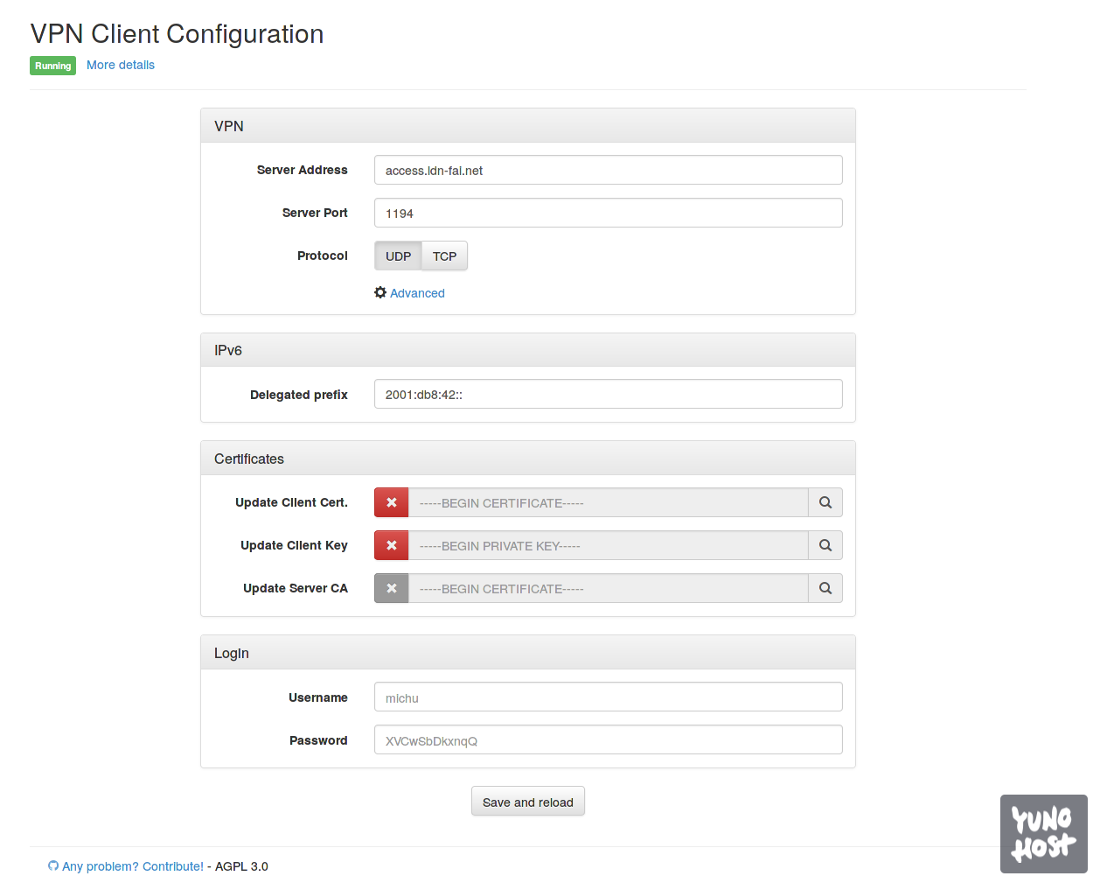Viewport: 1107px width, 890px height.
Task: Open More details status link
Action: click(121, 65)
